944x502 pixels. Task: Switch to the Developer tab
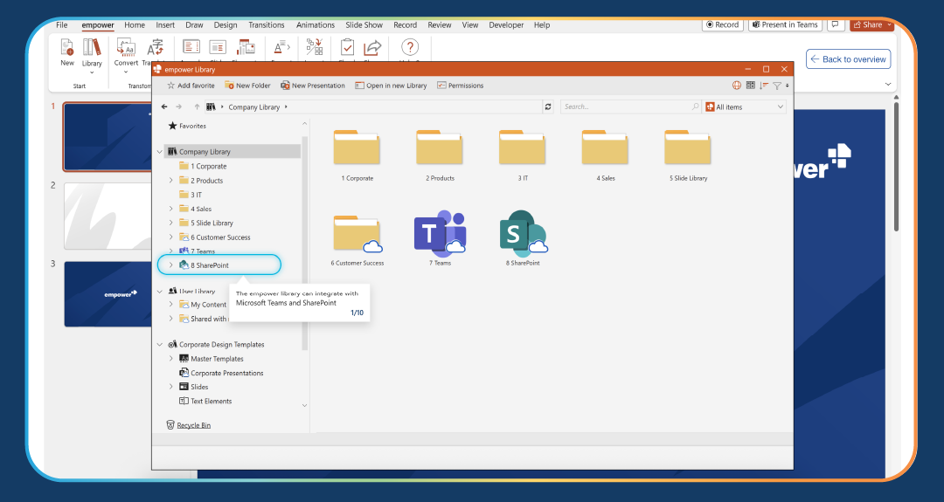(x=506, y=24)
